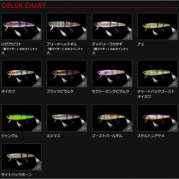The height and width of the screenshot is (179, 179).
Task: Enlarge ゴーストパールギル with its magnifier icon
Action: click(129, 128)
